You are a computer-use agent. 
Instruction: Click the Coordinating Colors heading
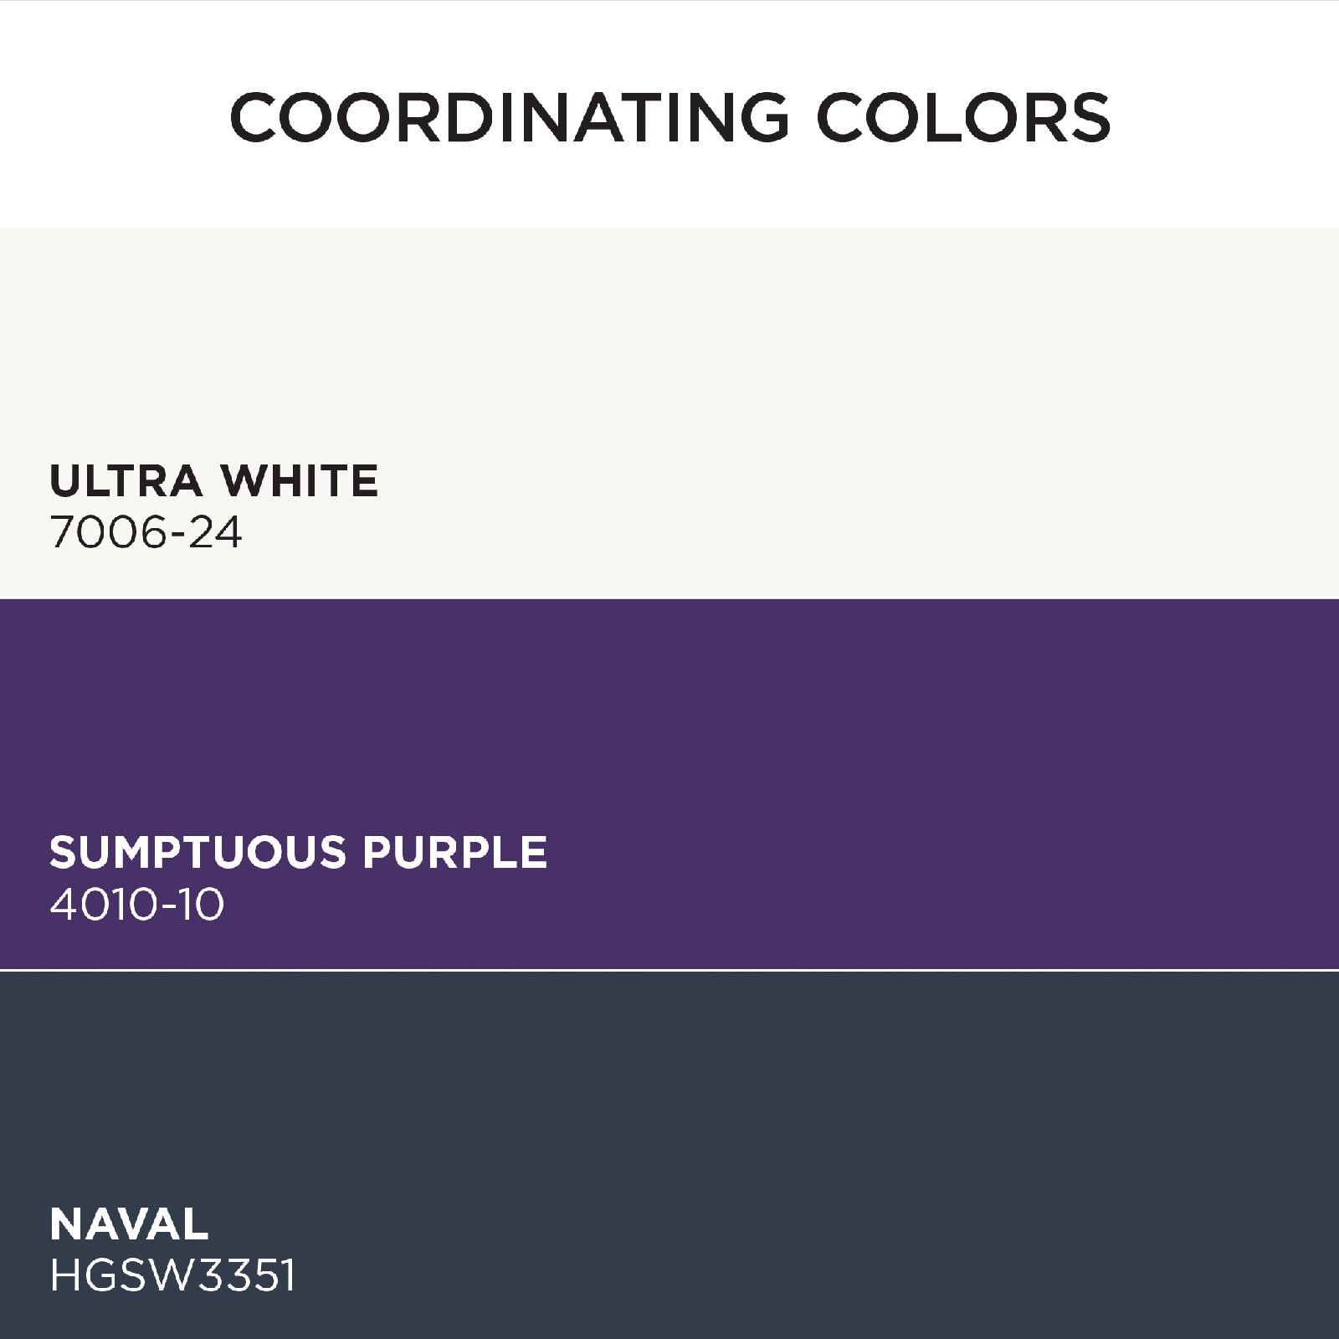[669, 117]
